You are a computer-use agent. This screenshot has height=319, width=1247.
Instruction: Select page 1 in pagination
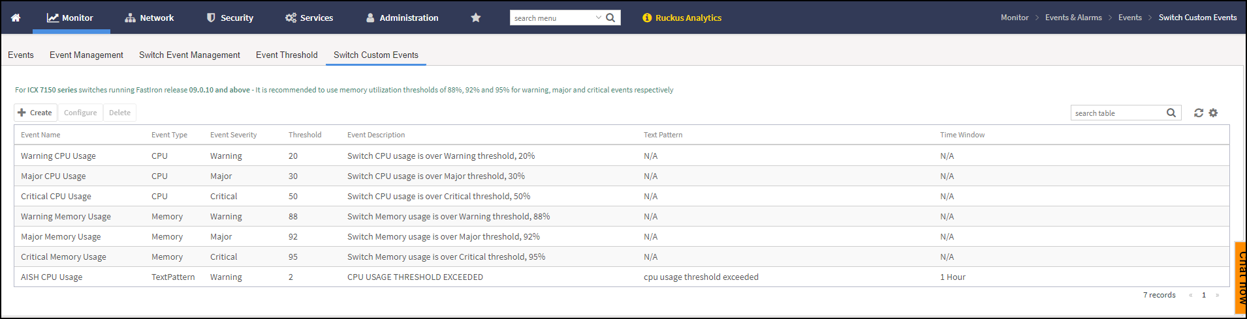1204,295
